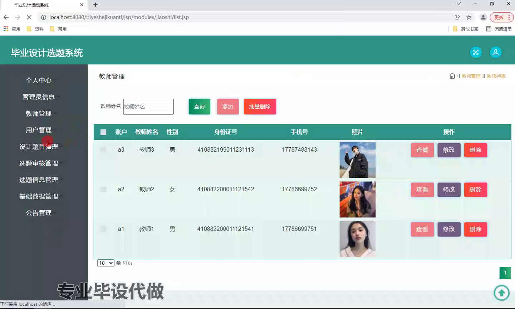Click 修改 for teacher 教师1
The width and height of the screenshot is (515, 309).
(449, 229)
